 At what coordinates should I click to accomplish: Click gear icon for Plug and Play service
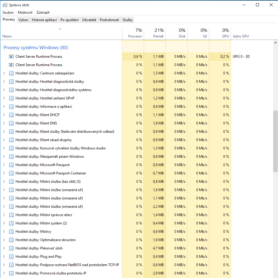click(11, 257)
